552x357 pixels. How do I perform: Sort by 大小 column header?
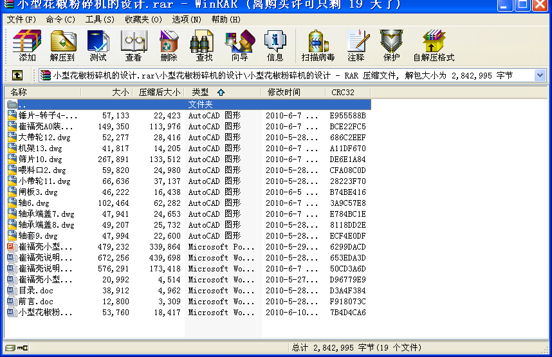[x=106, y=92]
